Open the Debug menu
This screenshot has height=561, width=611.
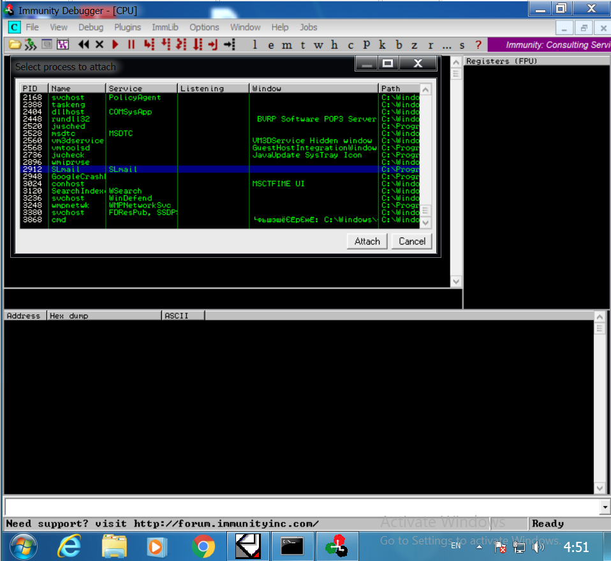pos(91,27)
